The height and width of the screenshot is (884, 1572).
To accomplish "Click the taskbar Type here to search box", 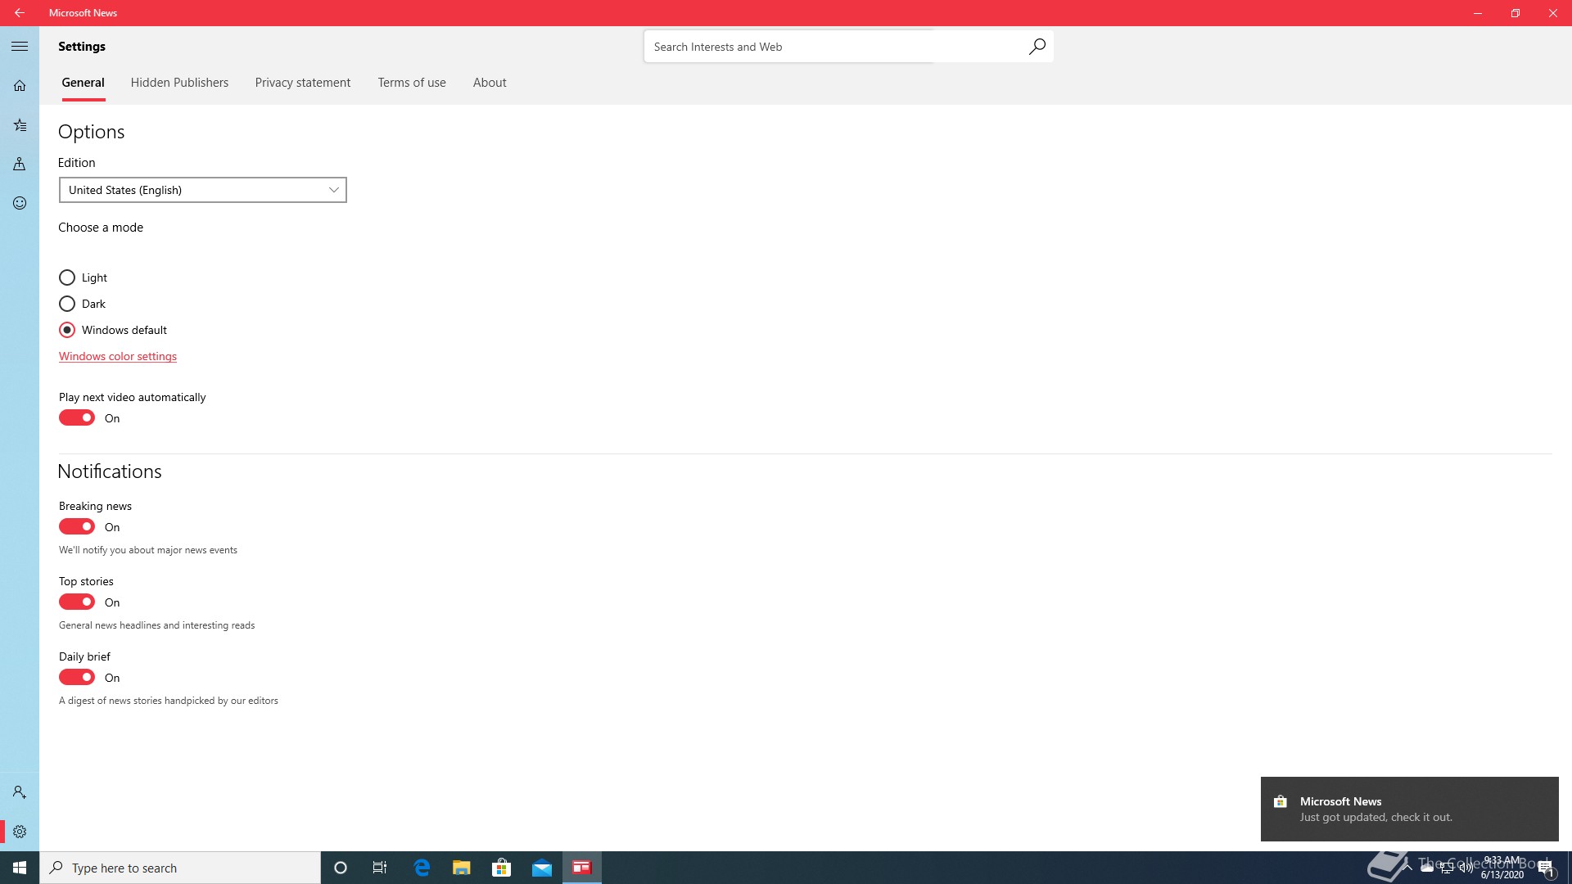I will [x=180, y=868].
